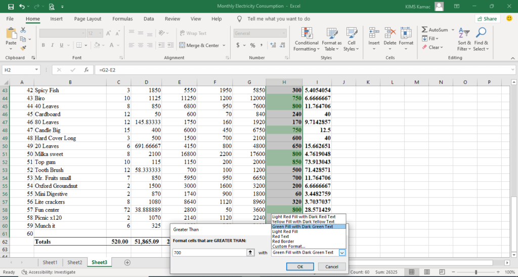Expand the AutoSum dropdown arrow
518x277 pixels.
coord(453,30)
